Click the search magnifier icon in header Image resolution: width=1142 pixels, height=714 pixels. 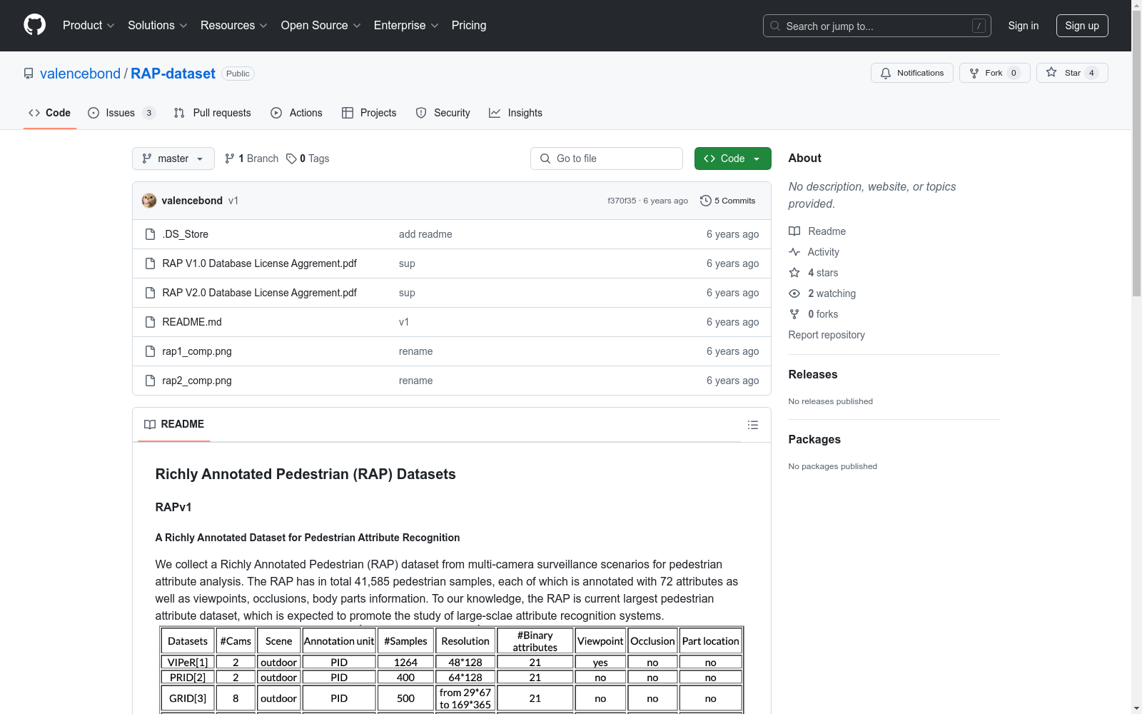coord(775,26)
